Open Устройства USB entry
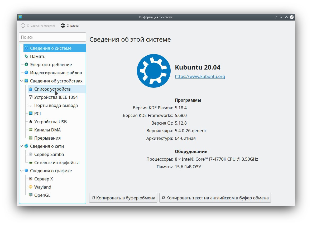This screenshot has height=226, width=312. coord(57,122)
